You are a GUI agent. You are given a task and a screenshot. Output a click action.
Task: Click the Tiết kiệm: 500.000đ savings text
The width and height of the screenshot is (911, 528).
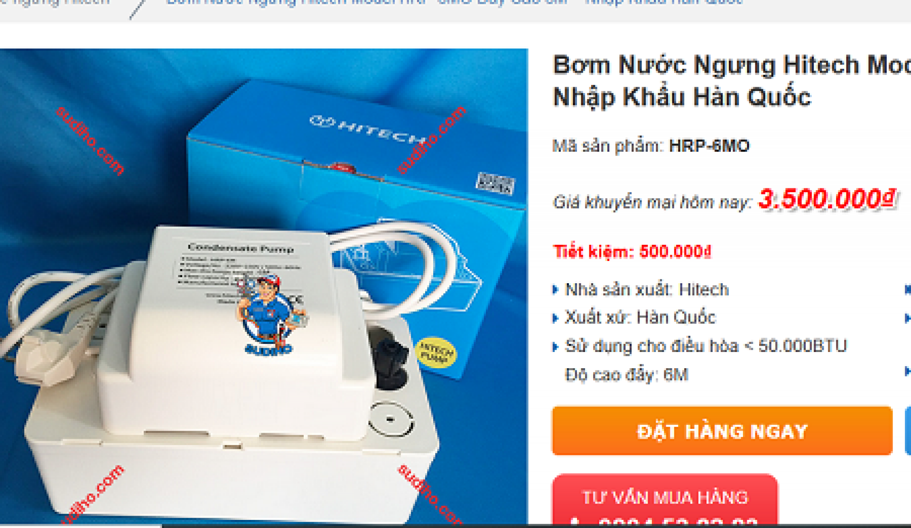click(632, 251)
